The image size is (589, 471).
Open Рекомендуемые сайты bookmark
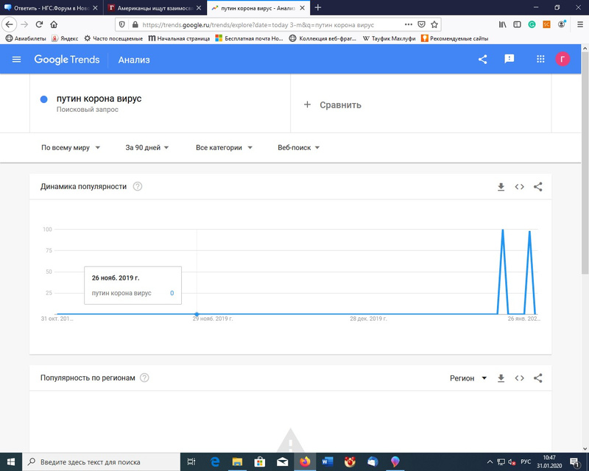pyautogui.click(x=454, y=38)
